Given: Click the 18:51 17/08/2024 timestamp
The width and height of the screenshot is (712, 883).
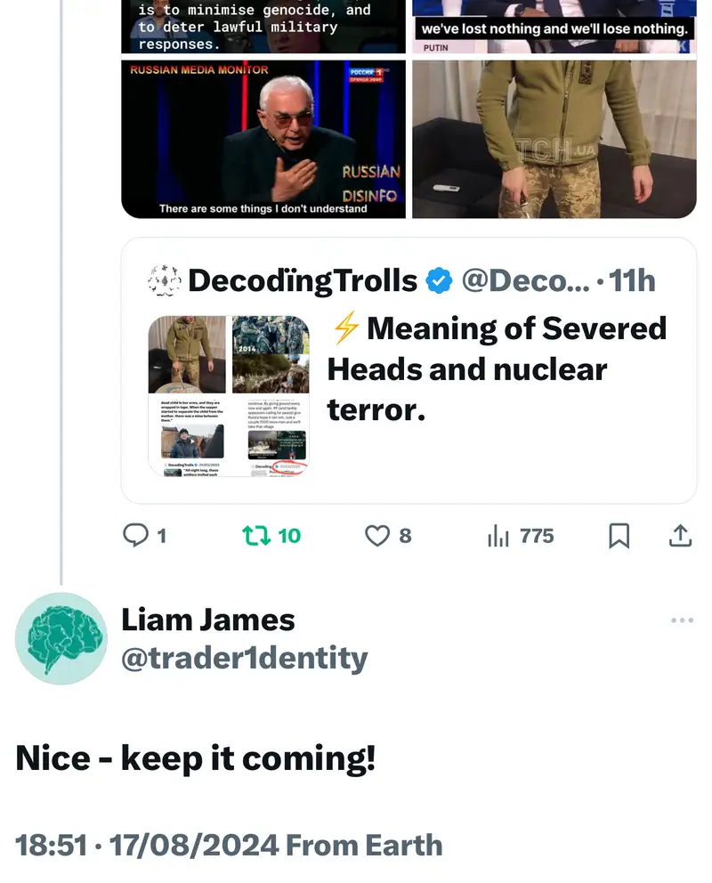Looking at the screenshot, I should [229, 845].
